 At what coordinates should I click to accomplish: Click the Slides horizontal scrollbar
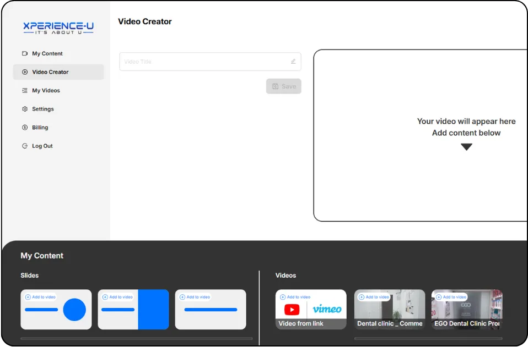pos(136,339)
